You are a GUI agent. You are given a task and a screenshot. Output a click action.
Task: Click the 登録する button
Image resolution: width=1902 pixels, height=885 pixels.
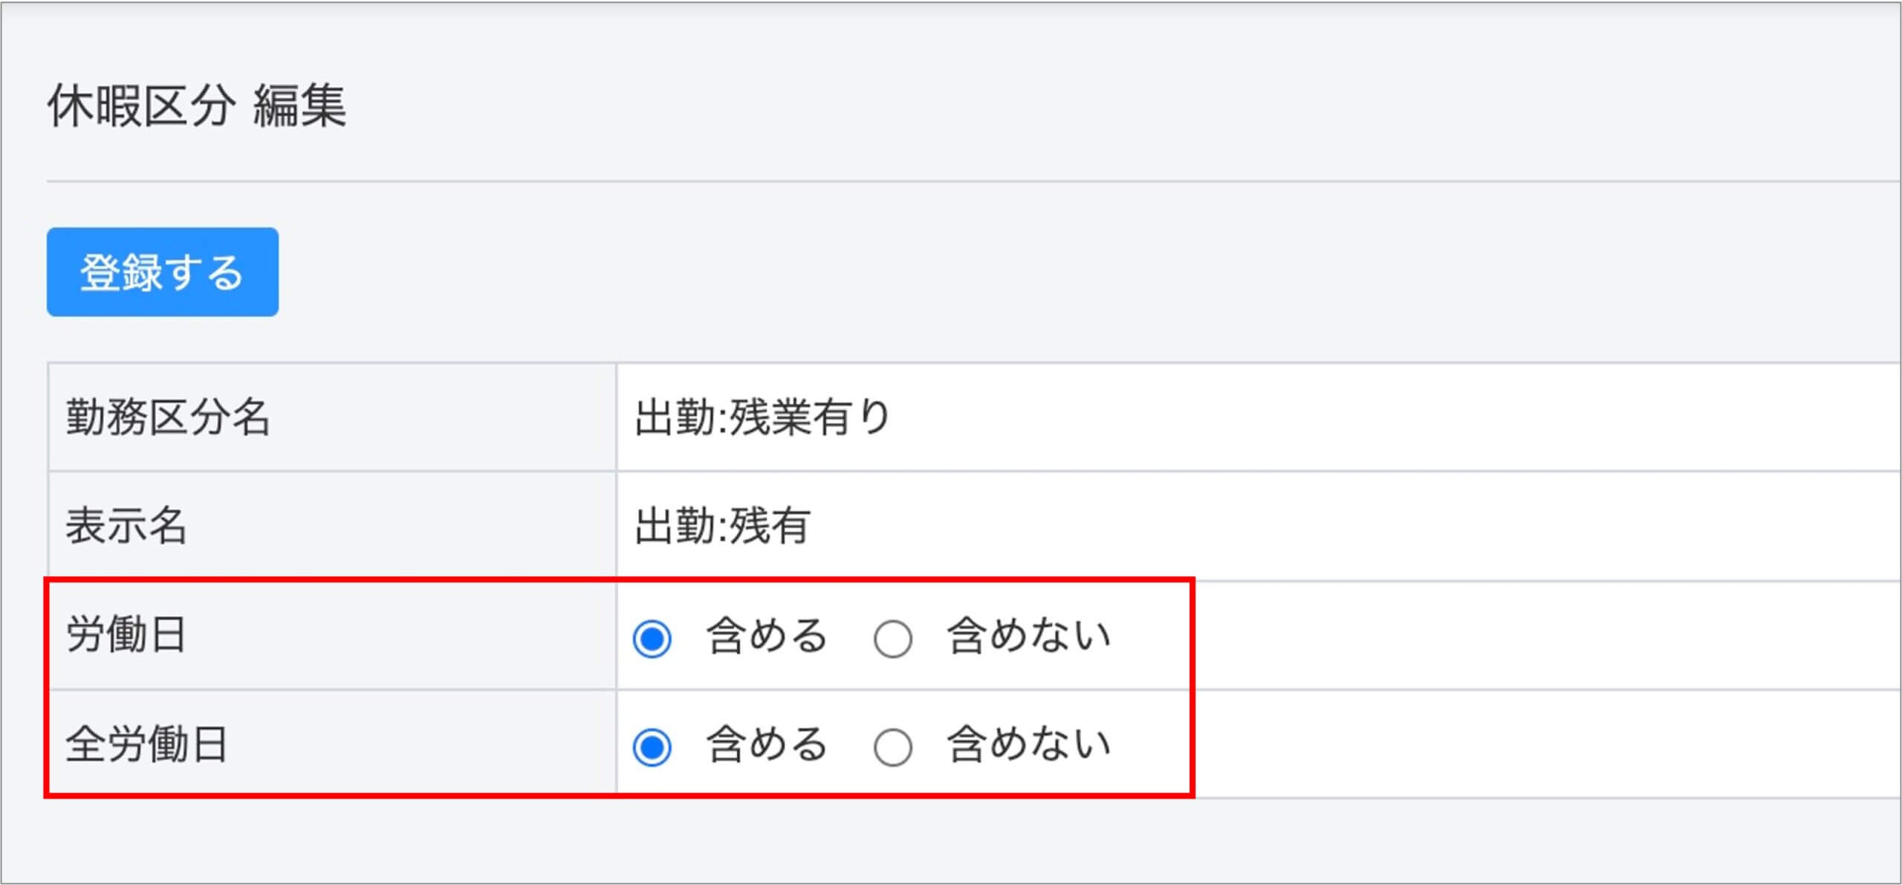162,272
